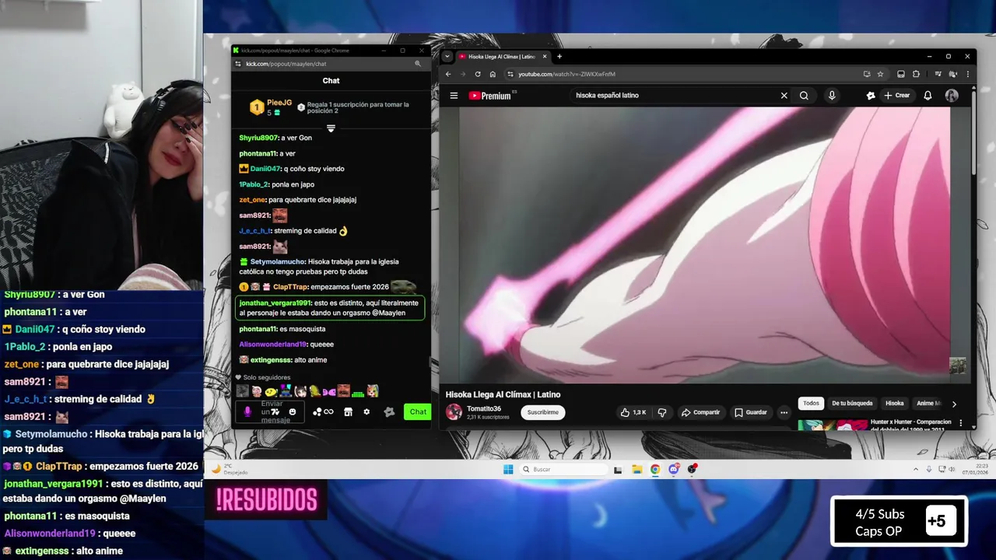Open Chrome extensions puzzle icon

pyautogui.click(x=916, y=74)
